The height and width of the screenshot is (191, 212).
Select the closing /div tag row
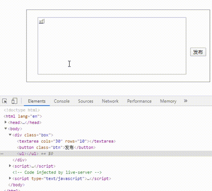coord(20,160)
